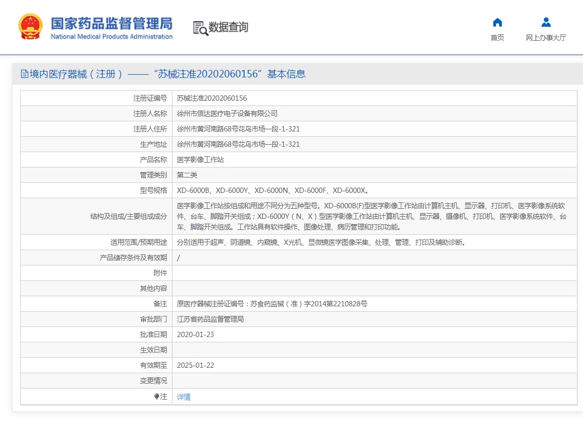The image size is (583, 424).
Task: Click the 批准日期 row label
Action: [153, 334]
